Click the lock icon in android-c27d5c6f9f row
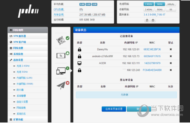190x123 pixels. pyautogui.click(x=79, y=56)
